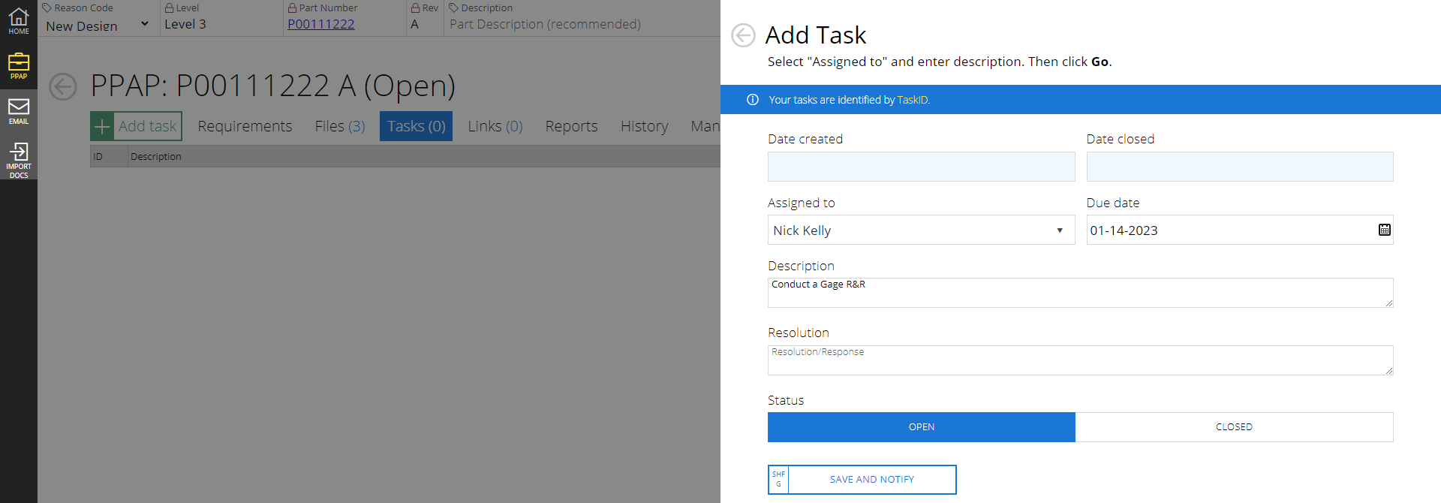Click the Date closed field
The height and width of the screenshot is (503, 1441).
pos(1239,167)
